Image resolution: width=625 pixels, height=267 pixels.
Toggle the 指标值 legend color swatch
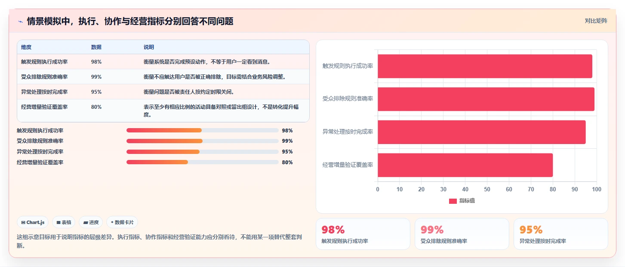[453, 201]
